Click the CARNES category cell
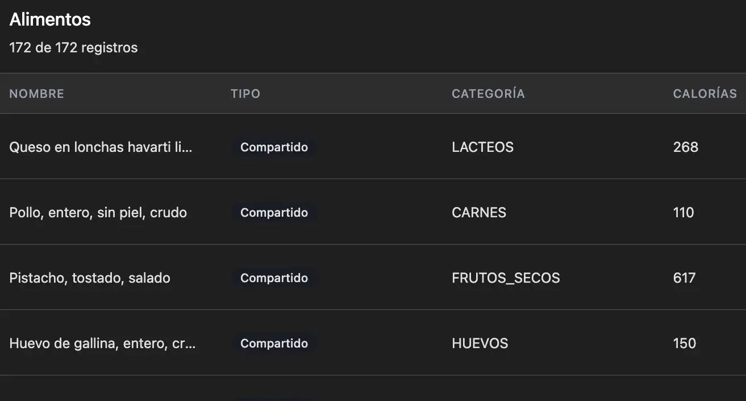The width and height of the screenshot is (746, 401). pos(479,213)
